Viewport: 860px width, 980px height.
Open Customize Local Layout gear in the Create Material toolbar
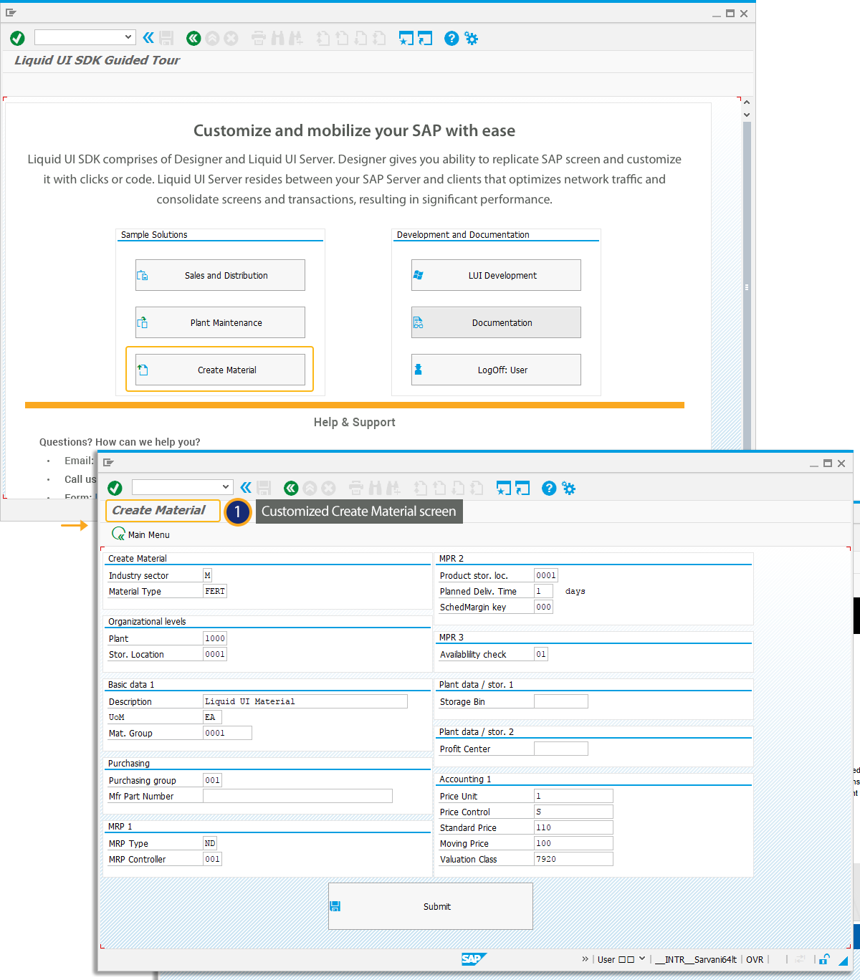568,488
